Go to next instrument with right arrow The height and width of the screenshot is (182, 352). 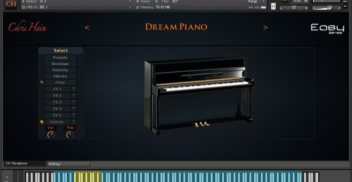265,28
